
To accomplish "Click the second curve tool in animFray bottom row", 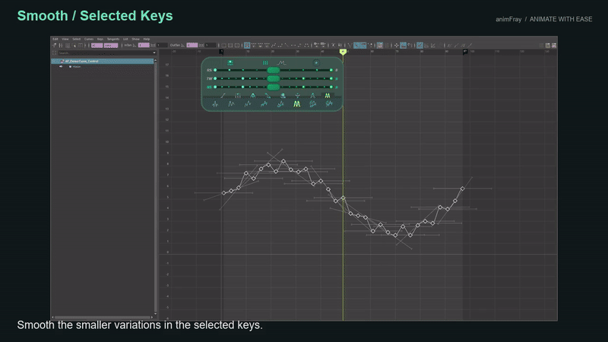I will [x=232, y=104].
